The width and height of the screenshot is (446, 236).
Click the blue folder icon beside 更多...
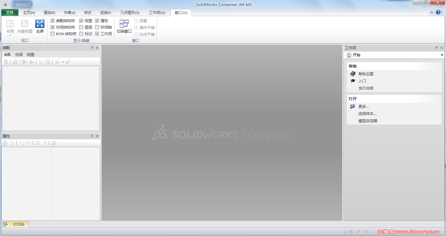[x=353, y=106]
